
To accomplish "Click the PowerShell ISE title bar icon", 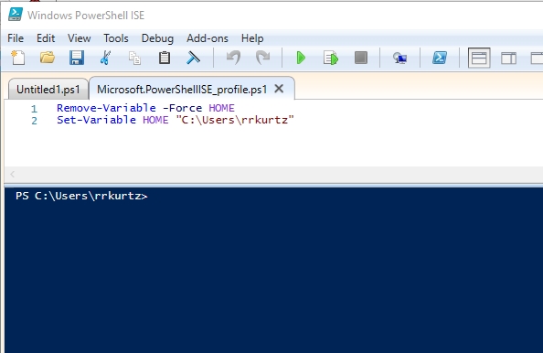I will 16,15.
